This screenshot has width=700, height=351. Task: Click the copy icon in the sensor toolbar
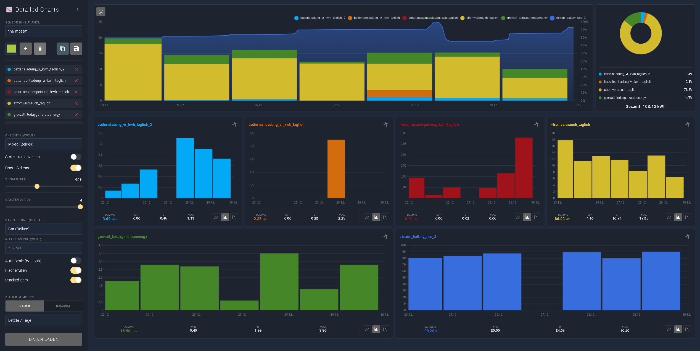(62, 48)
